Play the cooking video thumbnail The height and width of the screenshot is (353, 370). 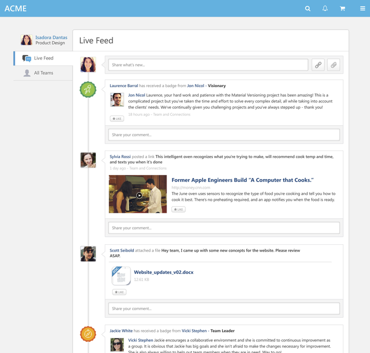point(139,195)
